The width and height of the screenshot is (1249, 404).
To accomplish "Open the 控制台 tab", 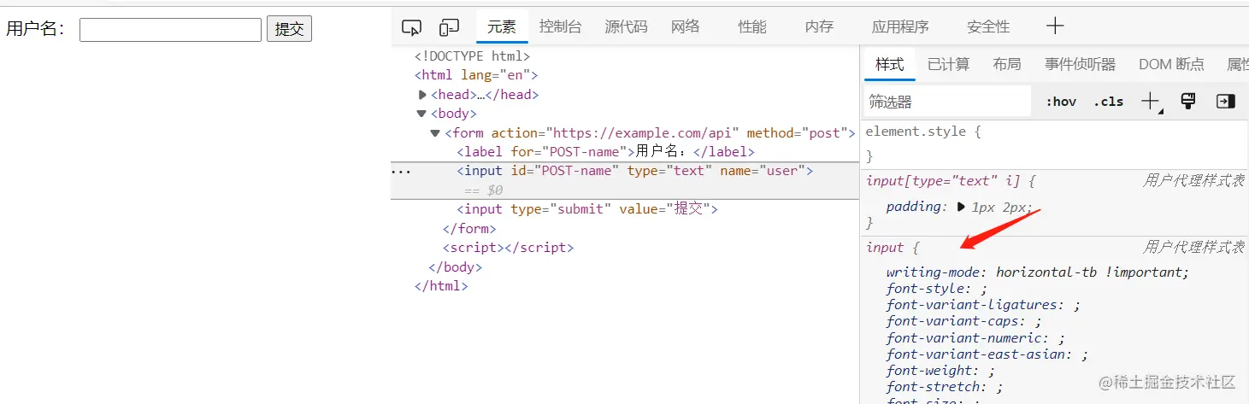I will tap(560, 26).
